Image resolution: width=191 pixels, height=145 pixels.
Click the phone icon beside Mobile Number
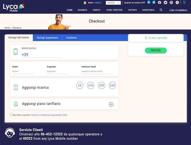[x=16, y=52]
